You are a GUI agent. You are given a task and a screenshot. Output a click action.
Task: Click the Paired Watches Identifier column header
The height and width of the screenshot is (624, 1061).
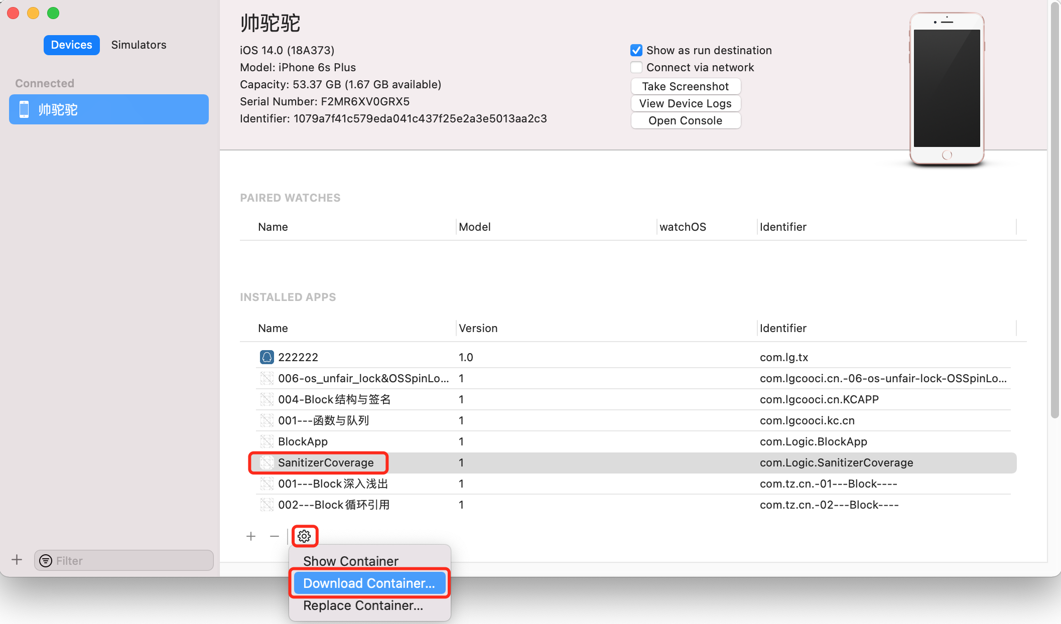click(x=783, y=227)
